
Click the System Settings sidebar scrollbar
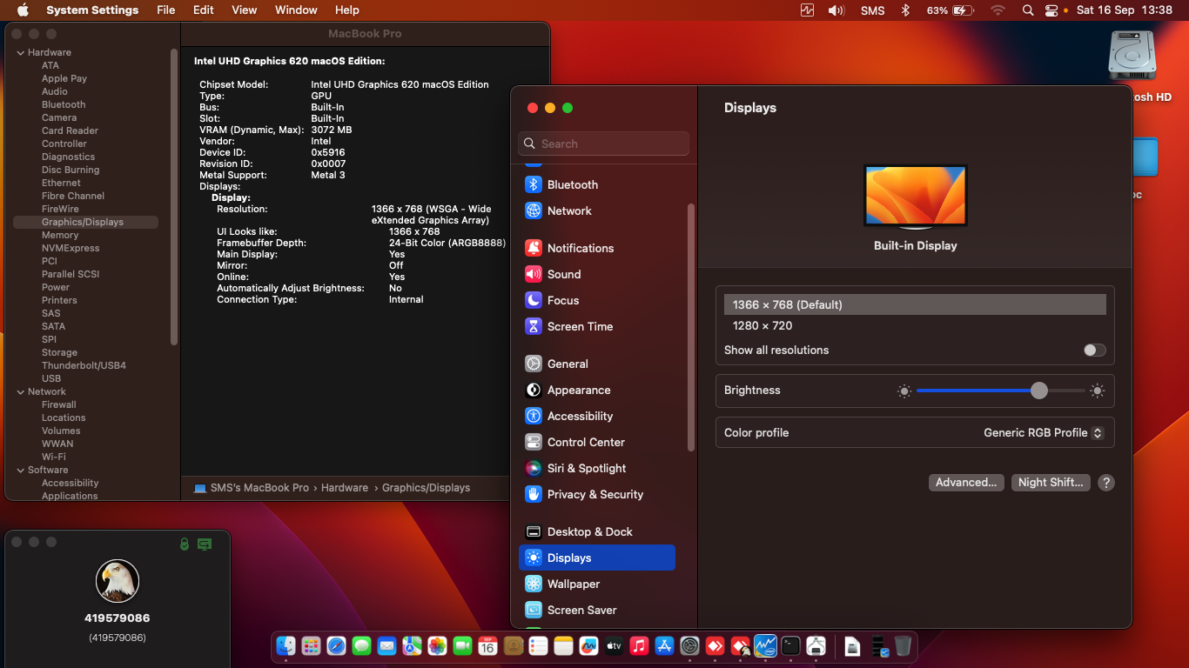pyautogui.click(x=691, y=327)
